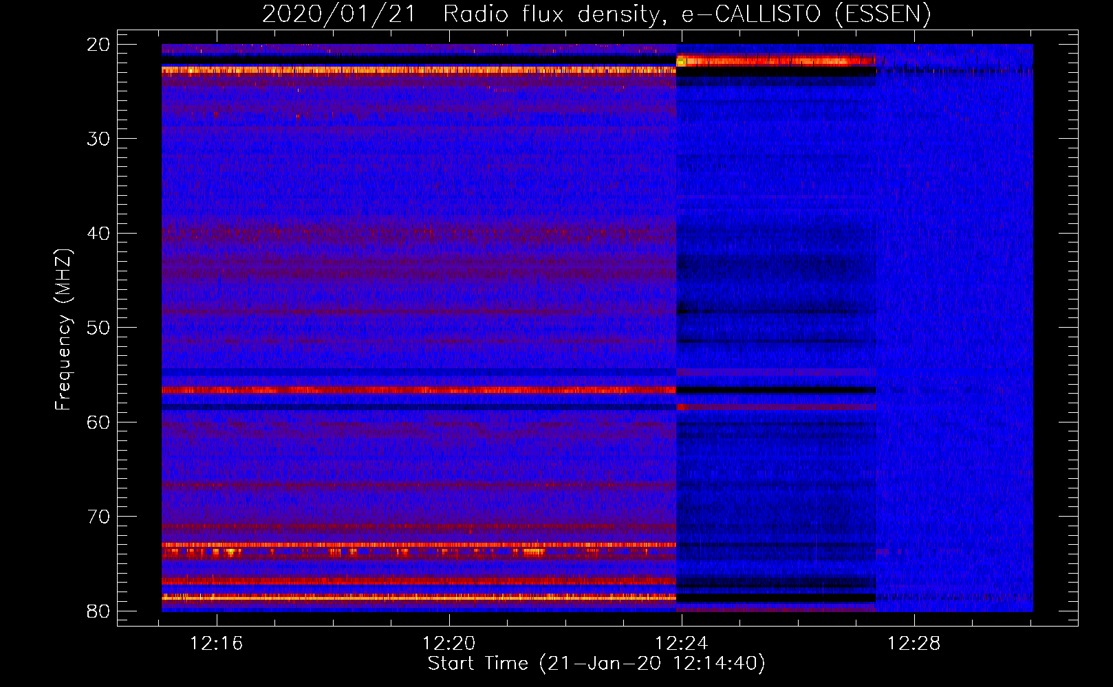The image size is (1113, 687).
Task: Click the plot title mentioning e-CALLISTO (ESSEN)
Action: (596, 14)
